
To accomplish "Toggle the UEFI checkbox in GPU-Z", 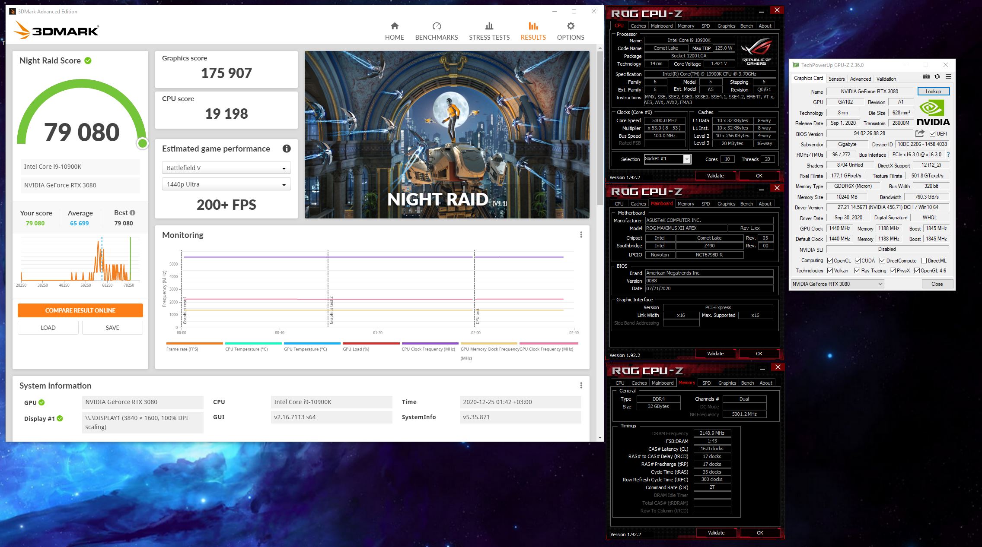I will coord(932,134).
